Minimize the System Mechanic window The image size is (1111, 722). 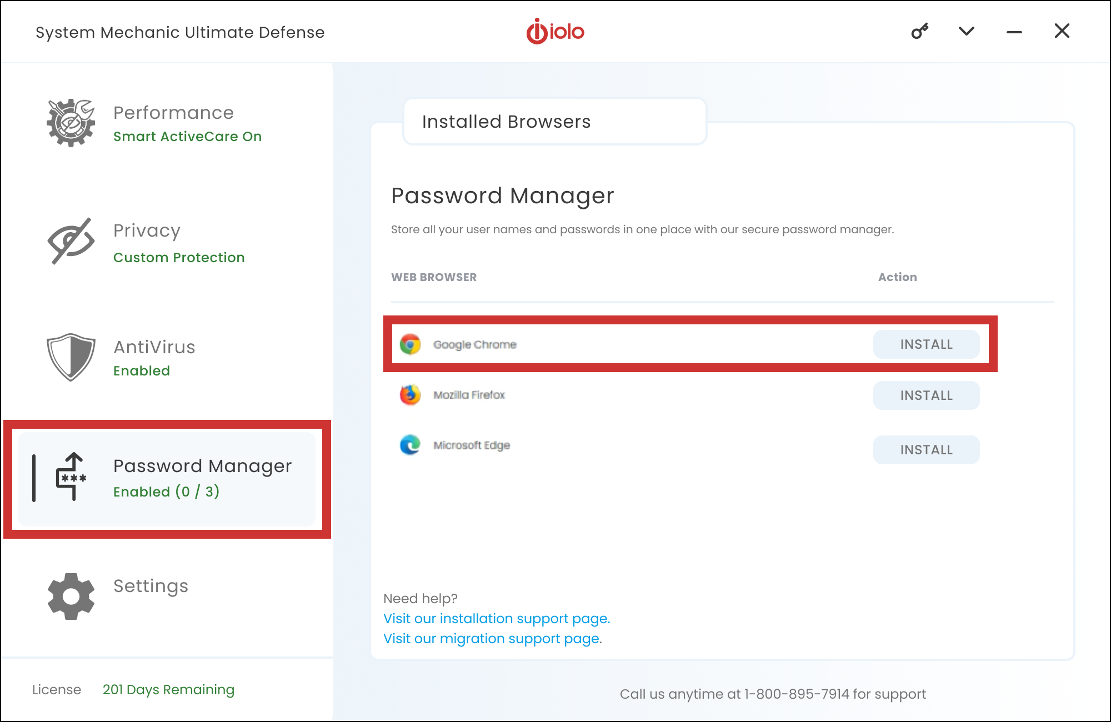pyautogui.click(x=1014, y=32)
